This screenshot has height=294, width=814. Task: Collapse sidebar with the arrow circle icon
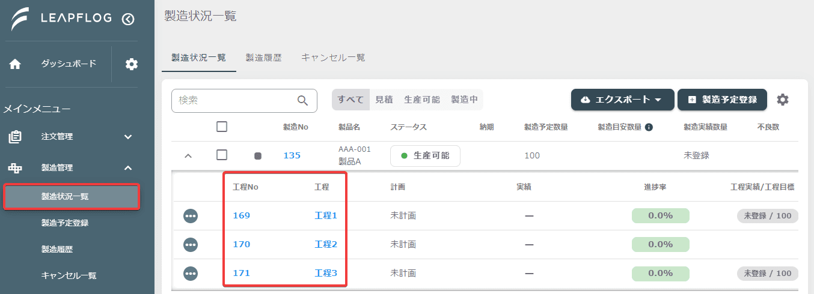point(128,19)
